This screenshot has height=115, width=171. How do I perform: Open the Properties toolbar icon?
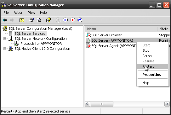(x=31, y=20)
